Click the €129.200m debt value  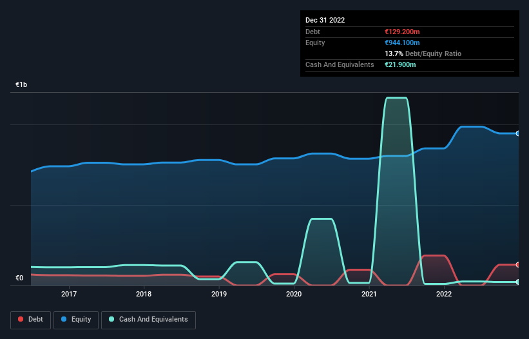tap(402, 32)
